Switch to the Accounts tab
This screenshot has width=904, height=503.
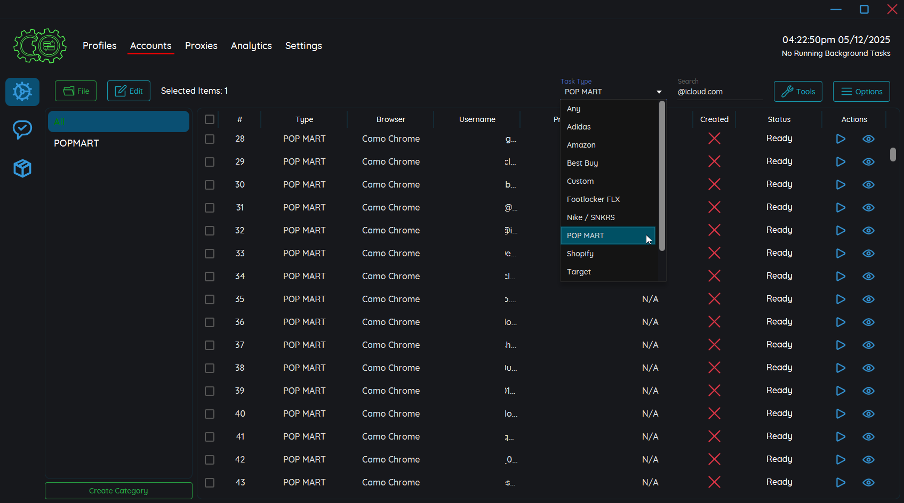coord(151,46)
